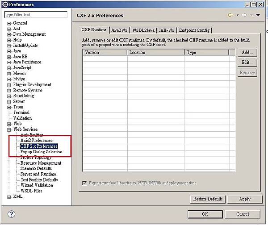Expand the JavaScript node
The width and height of the screenshot is (268, 225).
[9, 68]
